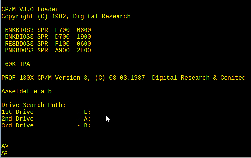Click the A: drive letter for 2nd Drive
Viewport: 251px width, 158px height.
point(87,119)
